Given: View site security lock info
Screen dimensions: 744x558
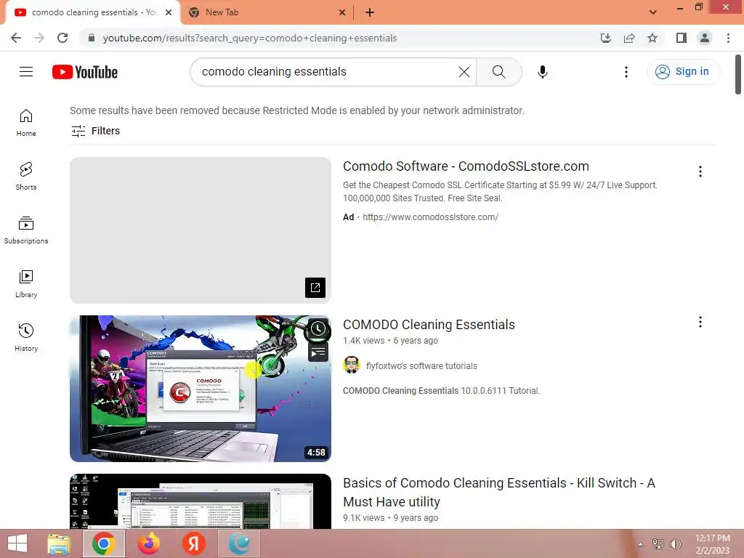Looking at the screenshot, I should tap(91, 38).
